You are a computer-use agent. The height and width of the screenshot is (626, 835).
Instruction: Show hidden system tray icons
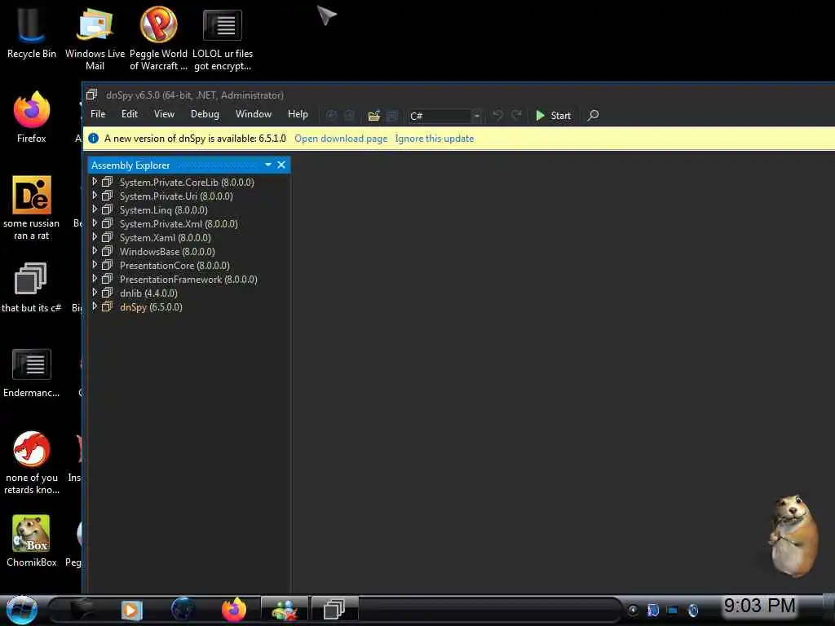pyautogui.click(x=633, y=610)
